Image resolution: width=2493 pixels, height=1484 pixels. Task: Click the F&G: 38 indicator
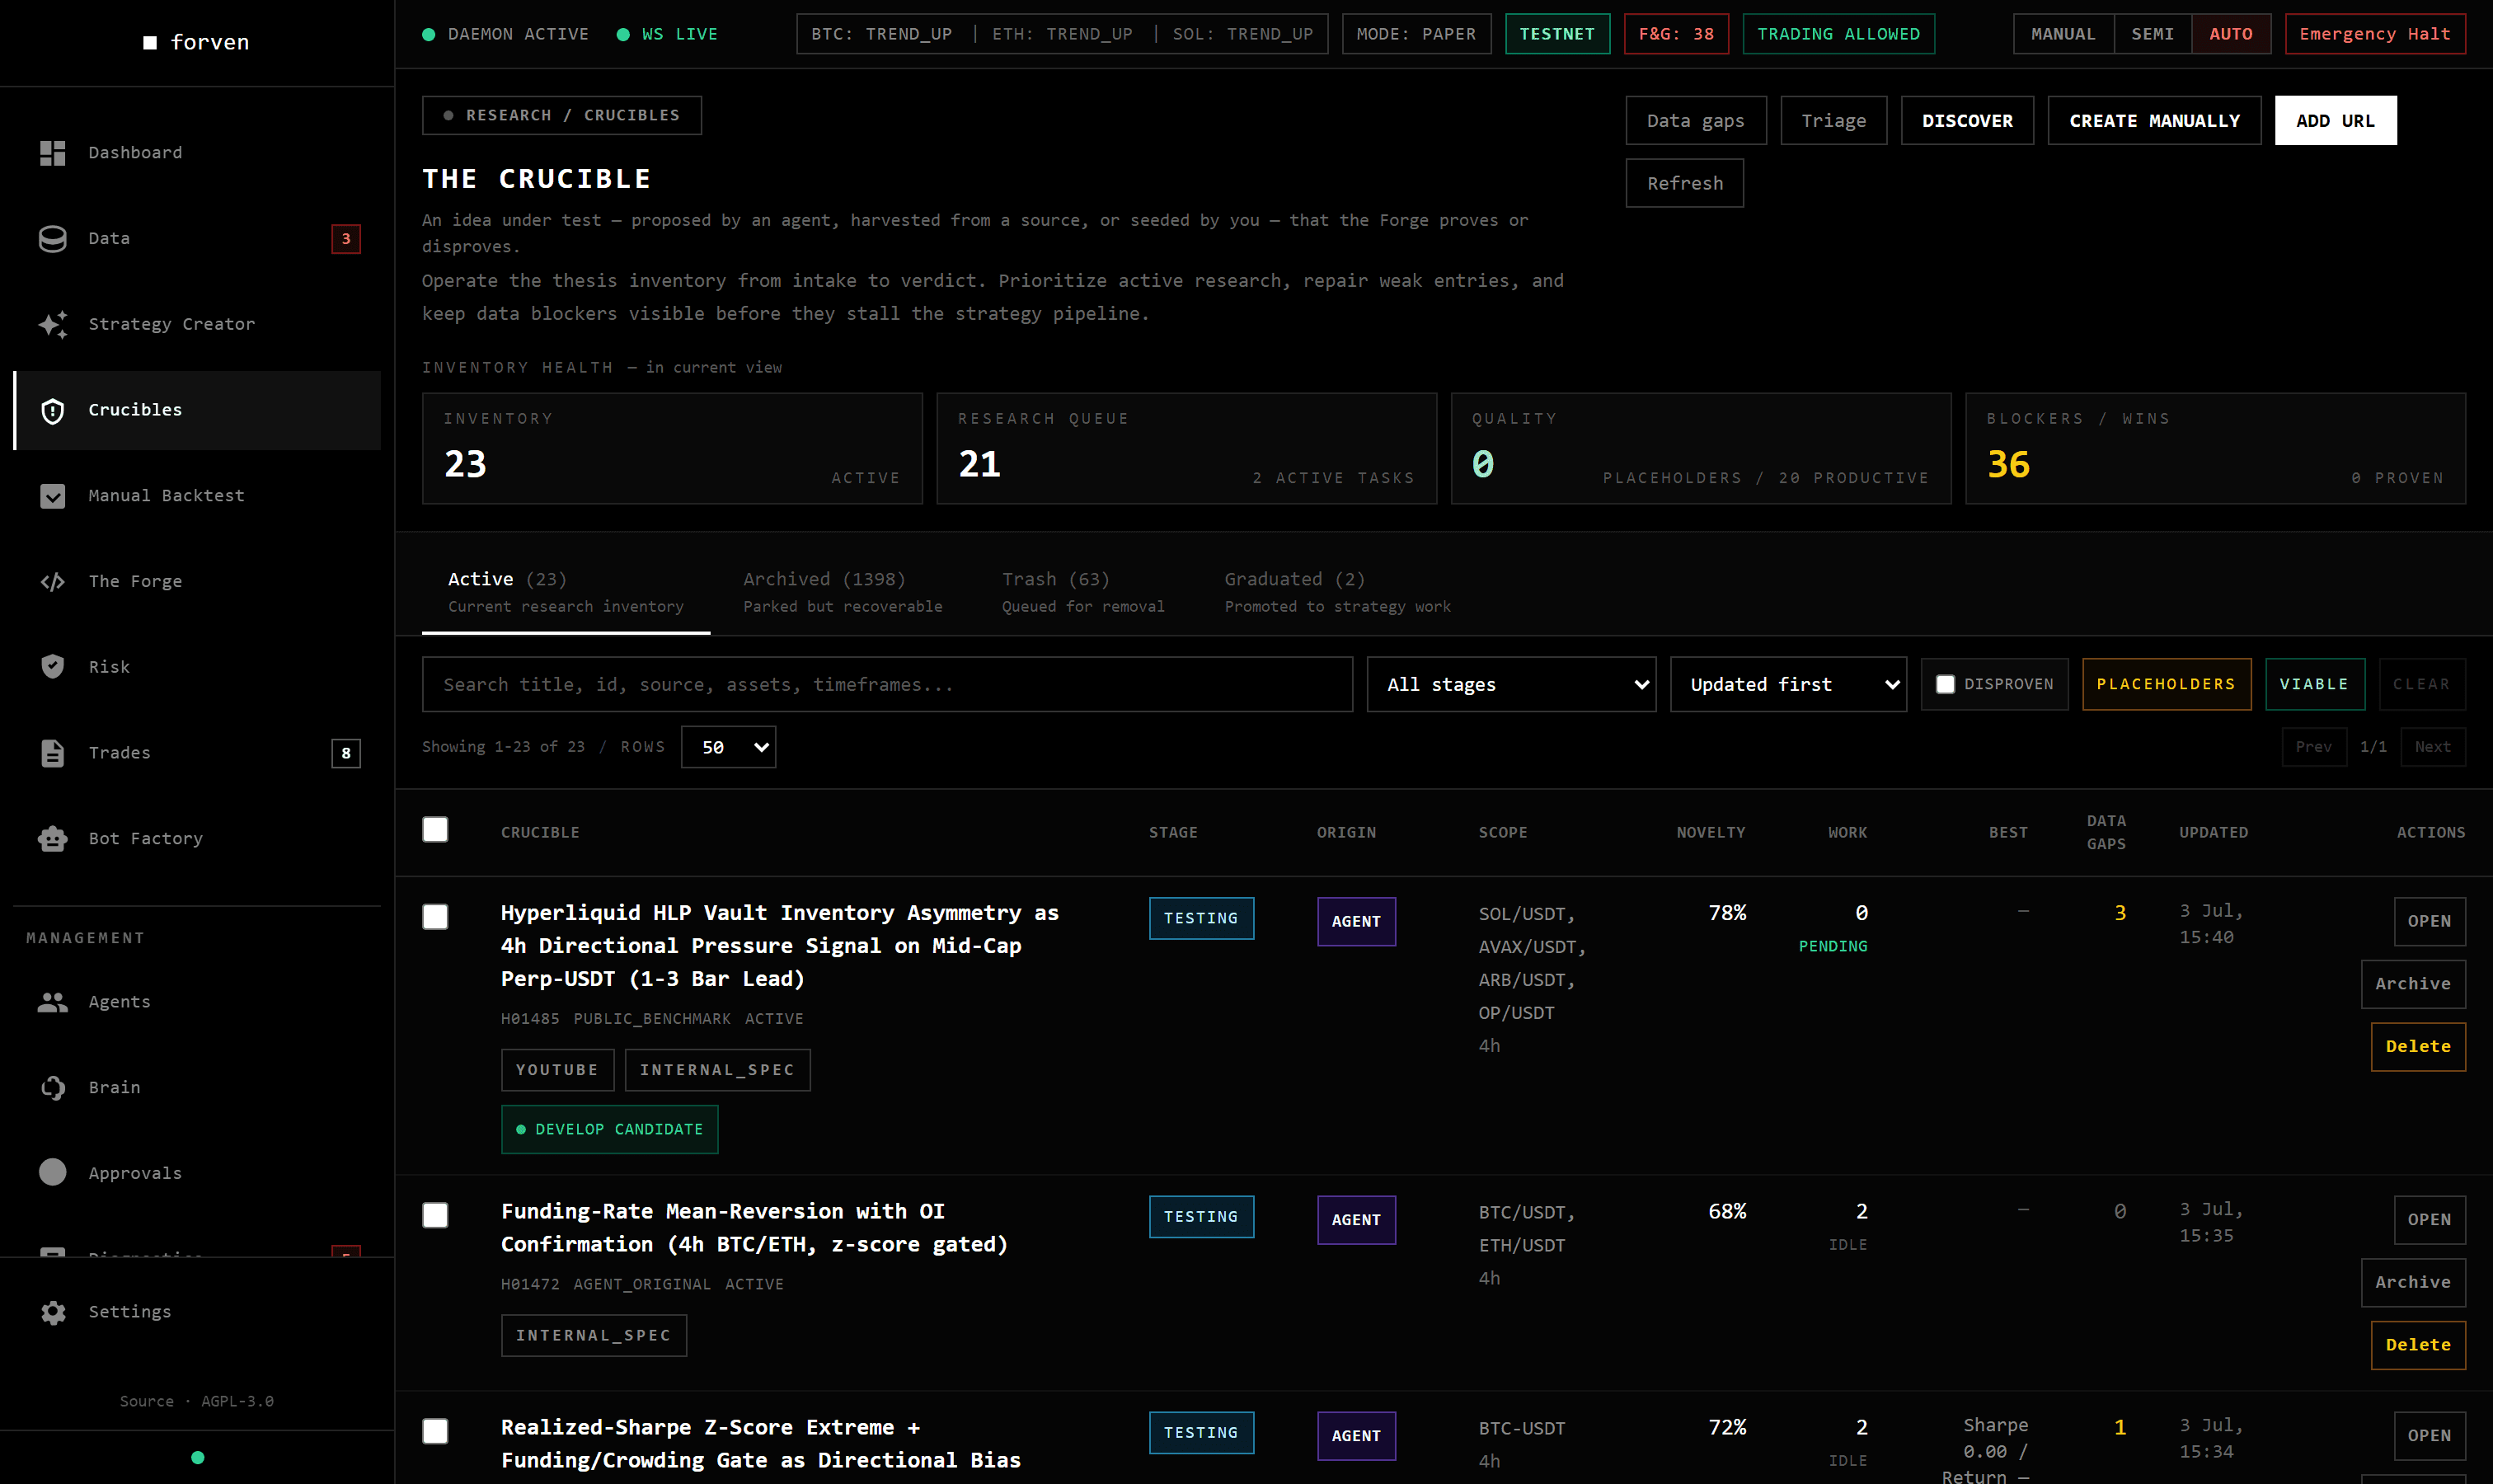(1676, 34)
